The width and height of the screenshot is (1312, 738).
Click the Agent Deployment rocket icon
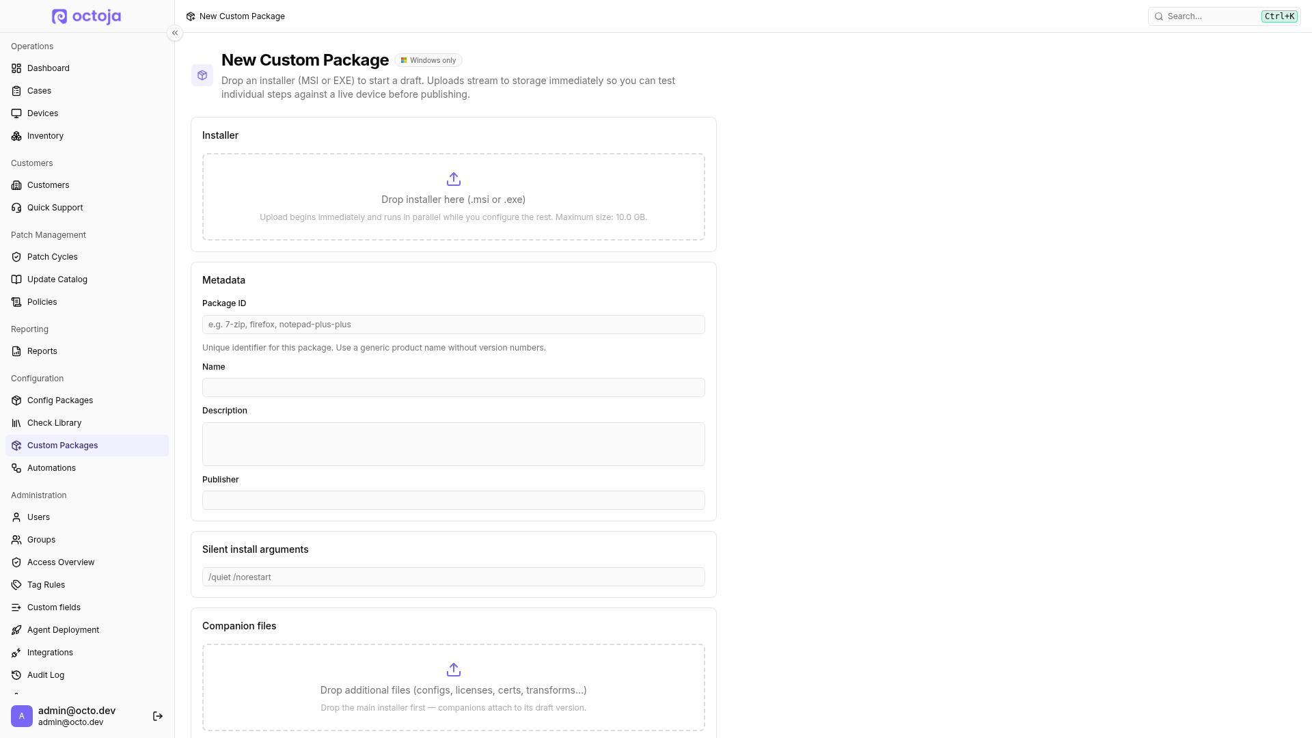pyautogui.click(x=16, y=630)
